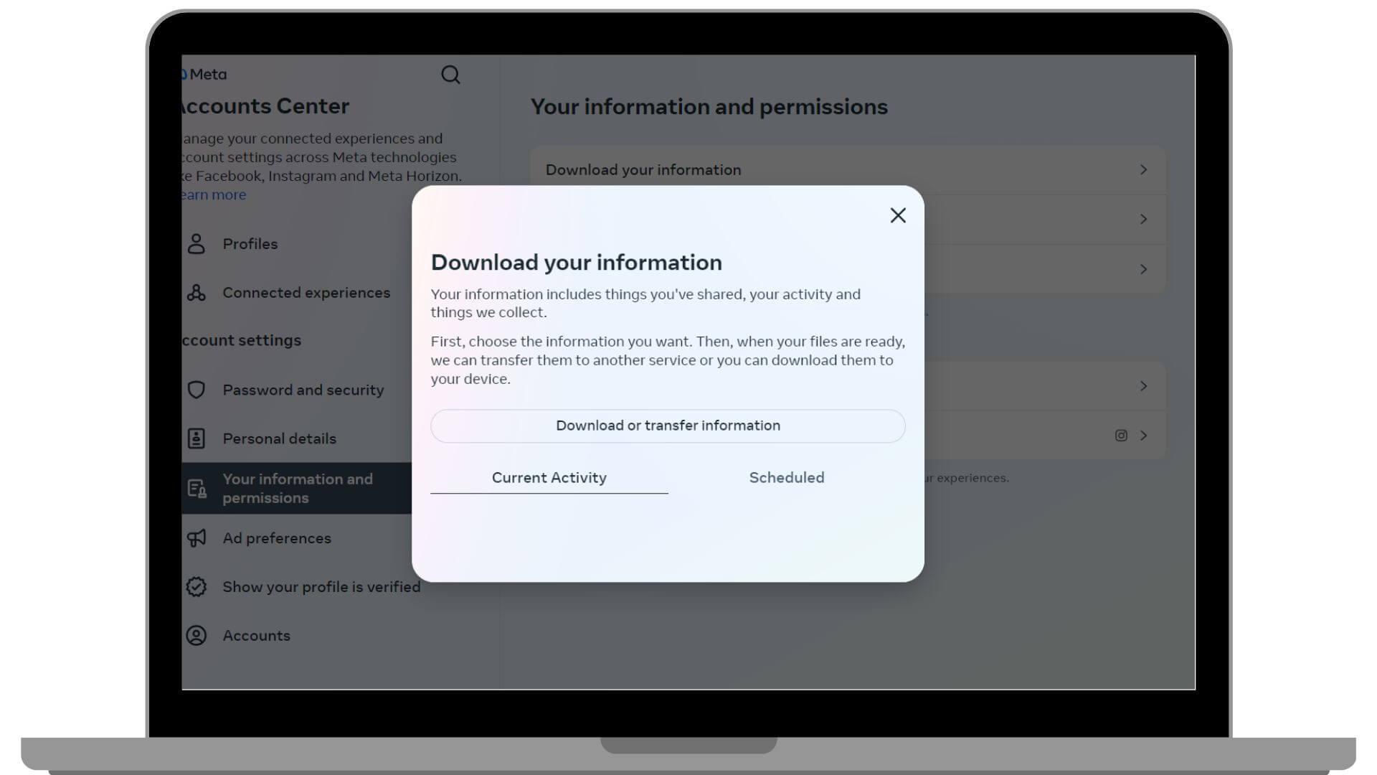Image resolution: width=1377 pixels, height=775 pixels.
Task: Click the Instagram icon in the list row
Action: click(x=1121, y=436)
